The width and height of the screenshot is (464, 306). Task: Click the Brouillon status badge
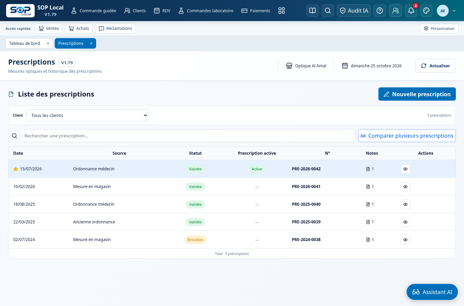[195, 240]
